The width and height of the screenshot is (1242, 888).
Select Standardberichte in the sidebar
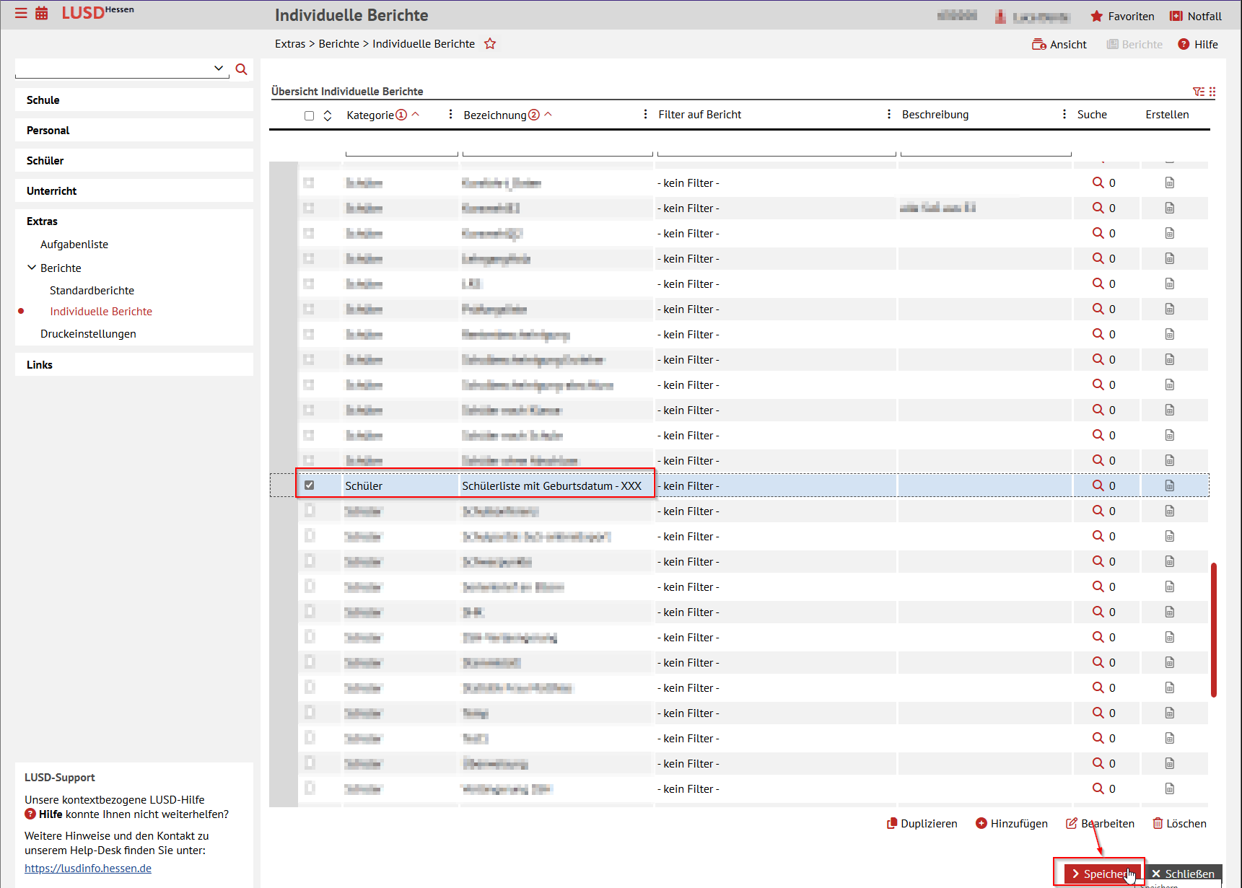(x=92, y=291)
